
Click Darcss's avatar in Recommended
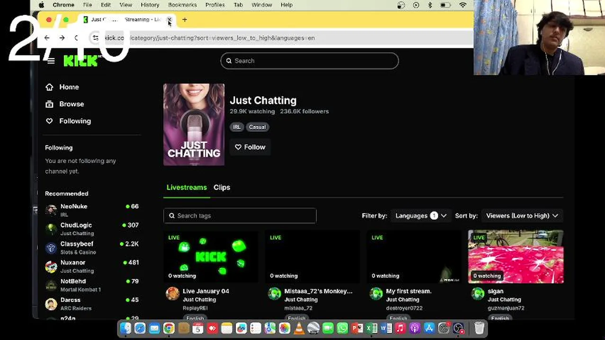pos(51,304)
